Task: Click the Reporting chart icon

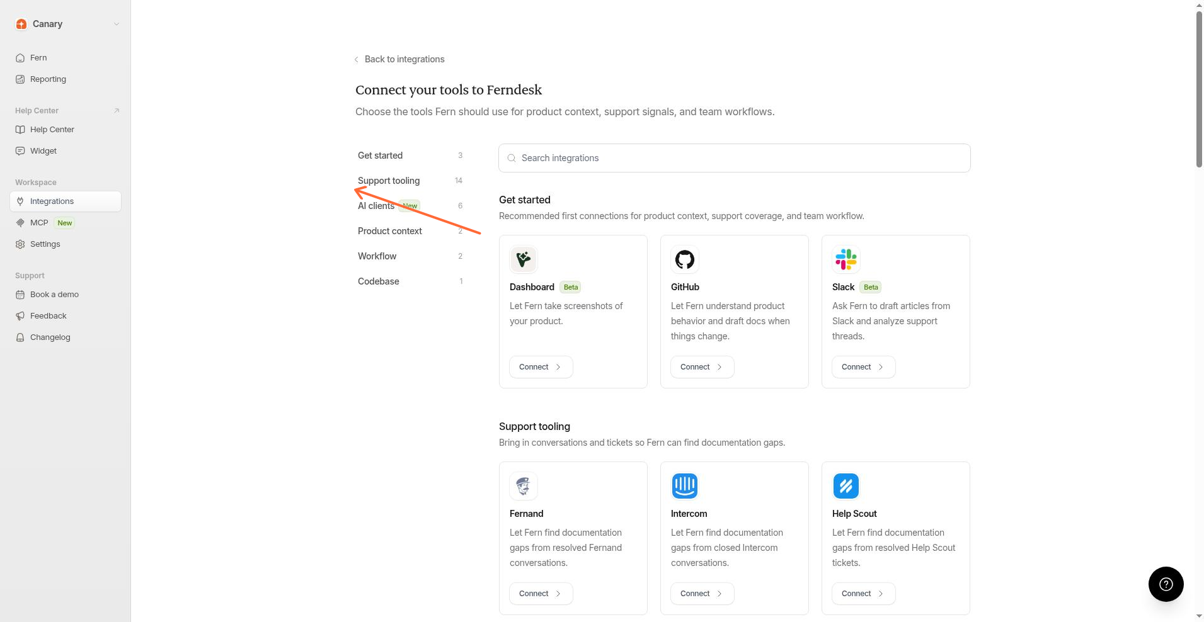Action: coord(20,79)
